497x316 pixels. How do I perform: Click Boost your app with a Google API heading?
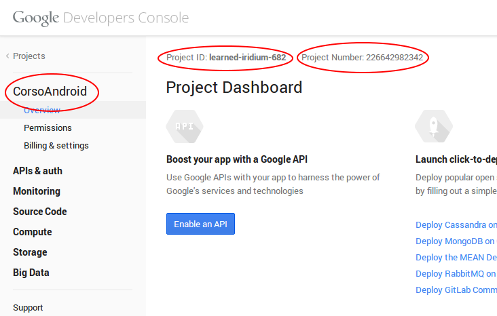click(x=237, y=159)
